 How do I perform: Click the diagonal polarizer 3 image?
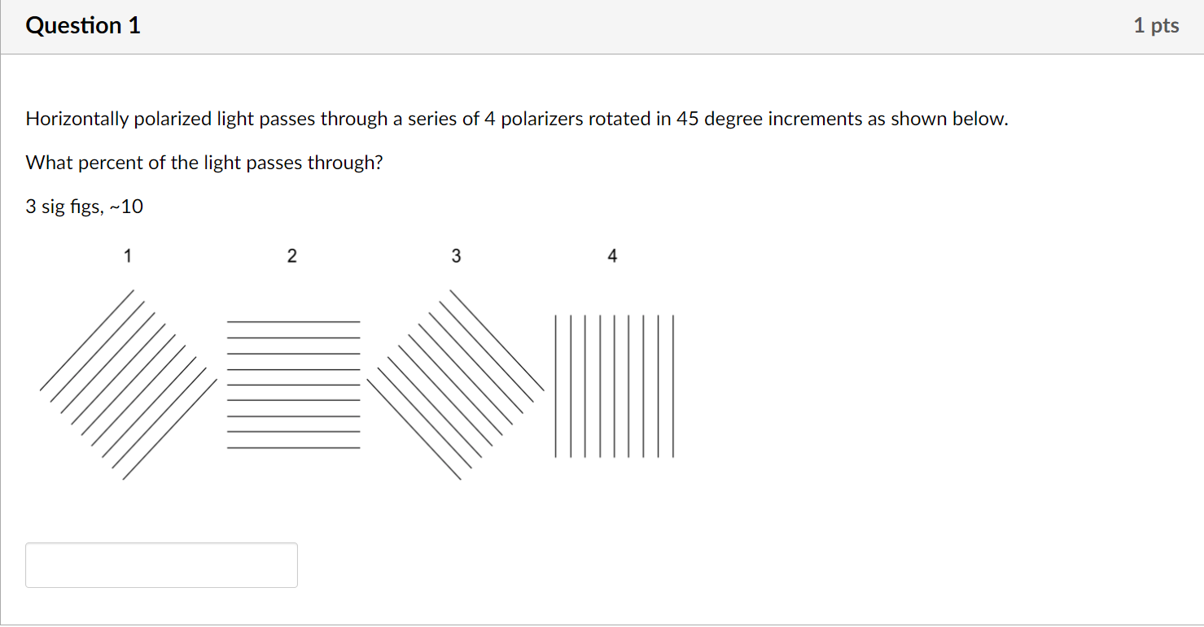(x=455, y=385)
